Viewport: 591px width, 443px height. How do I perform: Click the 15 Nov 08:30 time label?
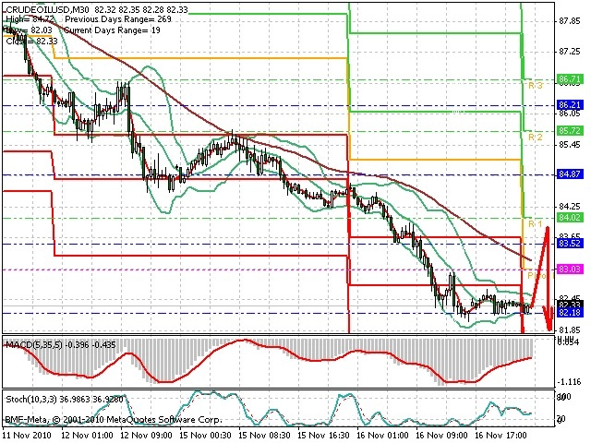coord(265,436)
